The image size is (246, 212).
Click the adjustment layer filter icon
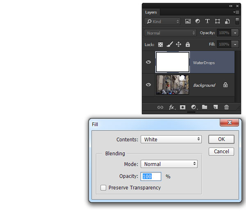[x=198, y=21]
